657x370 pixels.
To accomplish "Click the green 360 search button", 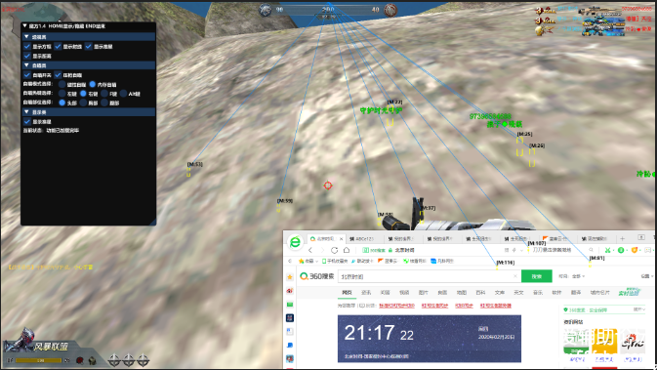I will point(536,276).
